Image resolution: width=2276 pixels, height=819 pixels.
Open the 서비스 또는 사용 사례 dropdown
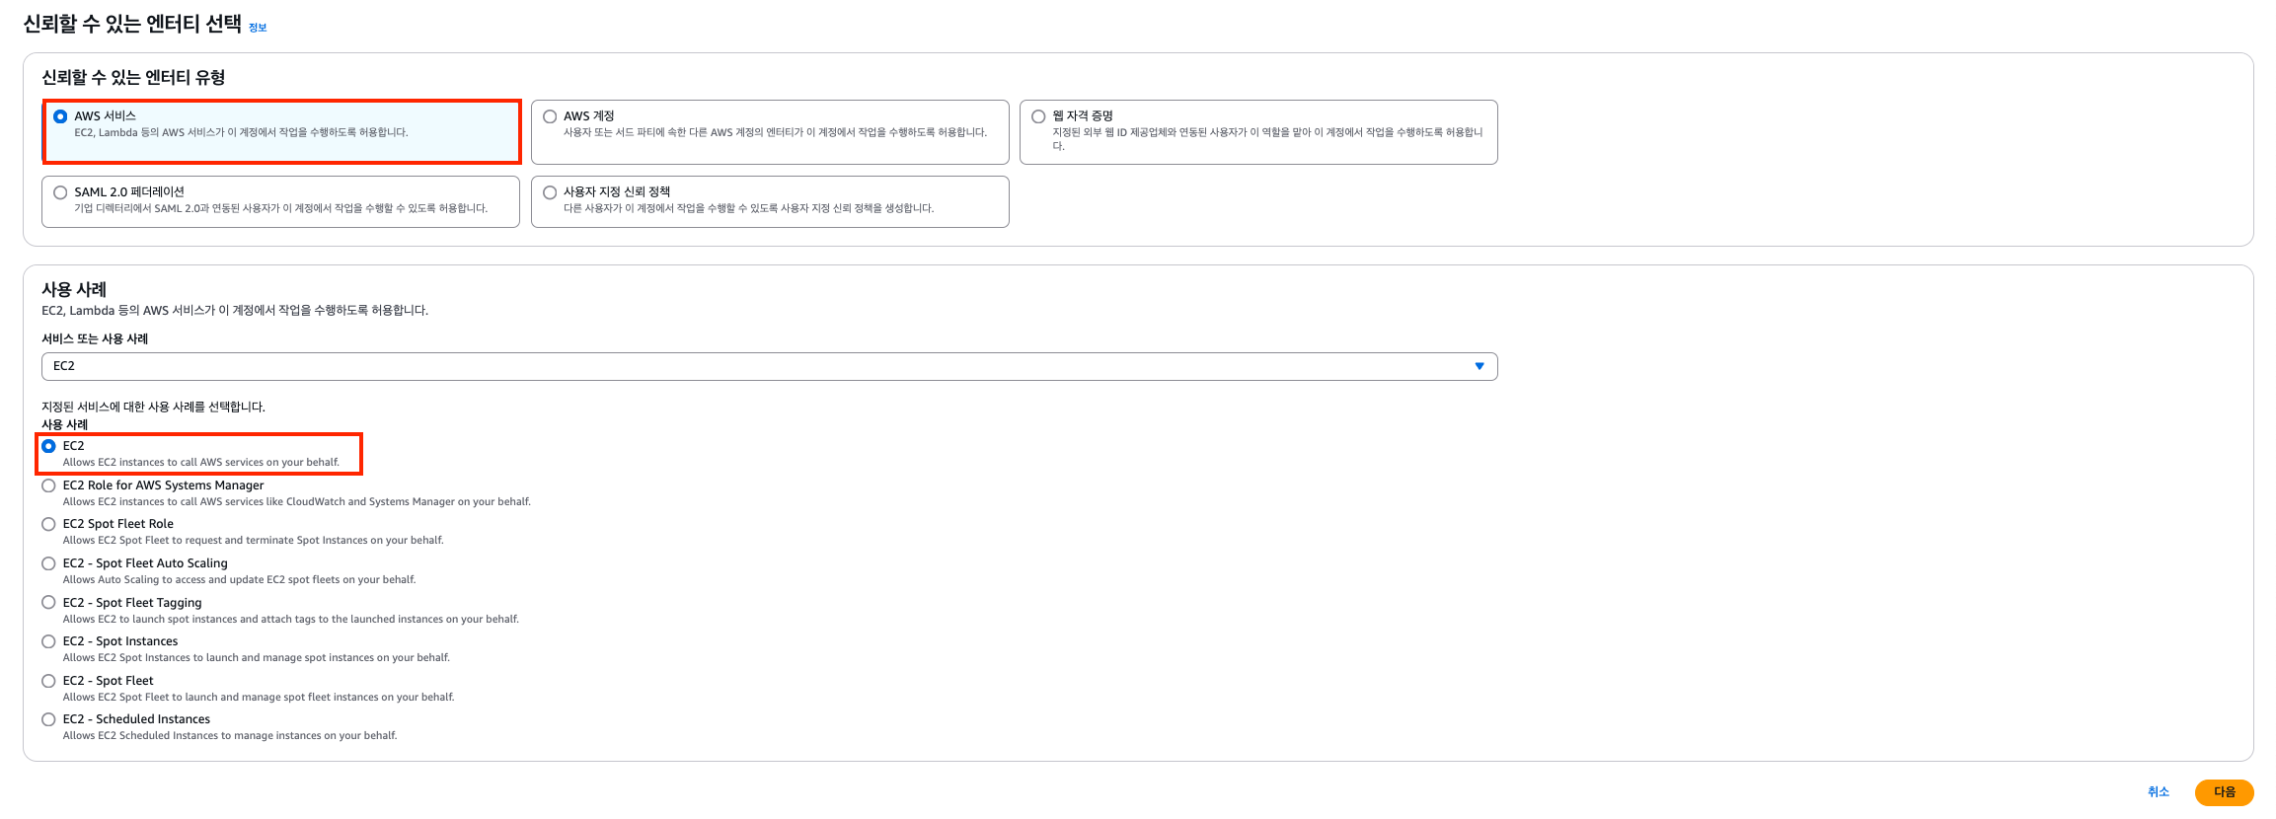tap(769, 366)
